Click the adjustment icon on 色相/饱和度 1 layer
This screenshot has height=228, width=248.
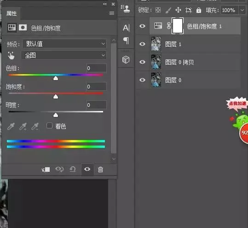coord(158,26)
